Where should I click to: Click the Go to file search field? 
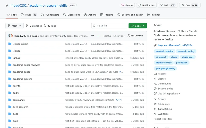pos(109,26)
